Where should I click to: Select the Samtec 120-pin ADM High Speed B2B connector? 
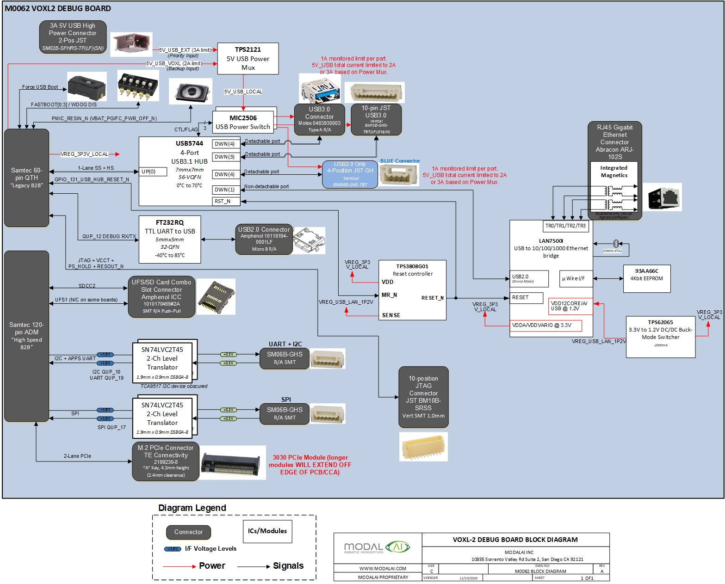[26, 336]
